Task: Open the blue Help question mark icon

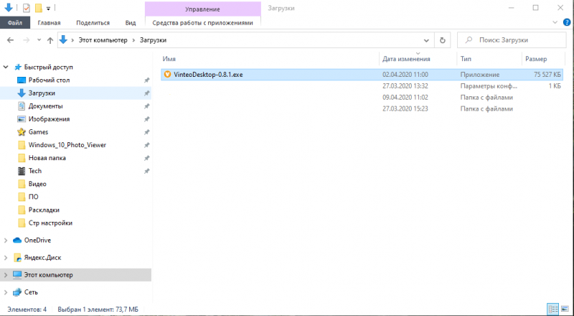Action: point(566,22)
